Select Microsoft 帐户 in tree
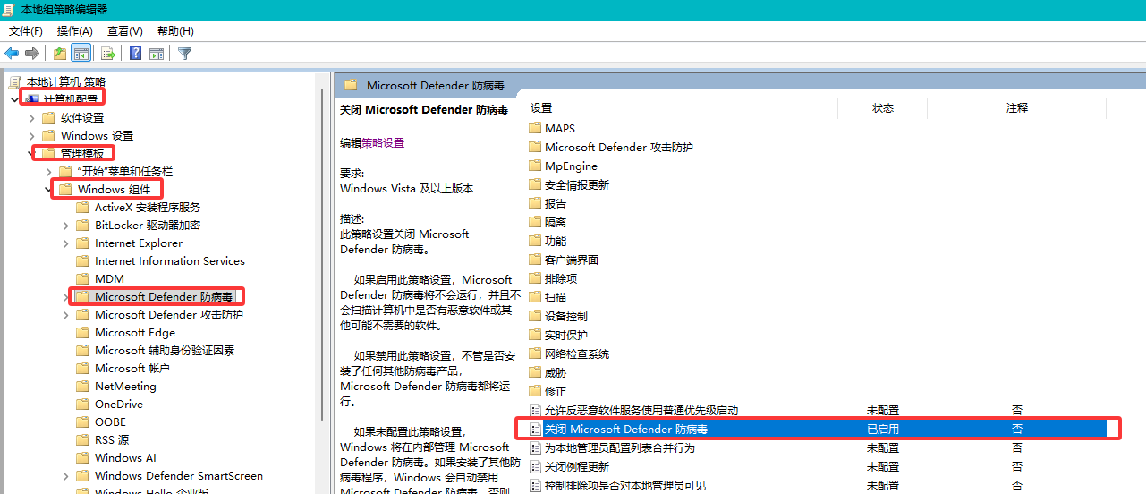1146x494 pixels. (x=132, y=368)
